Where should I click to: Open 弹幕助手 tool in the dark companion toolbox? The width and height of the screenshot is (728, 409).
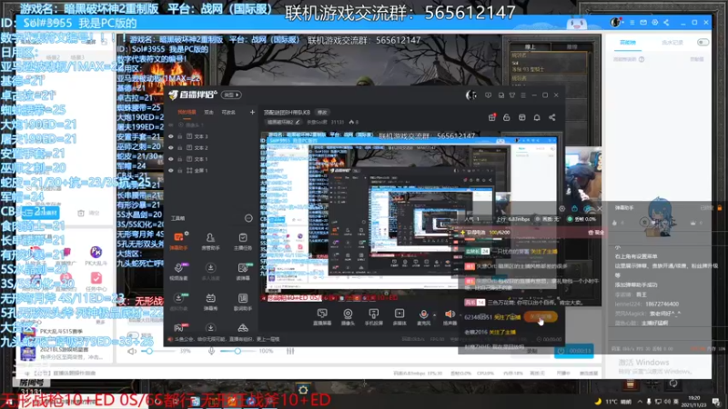coord(178,241)
